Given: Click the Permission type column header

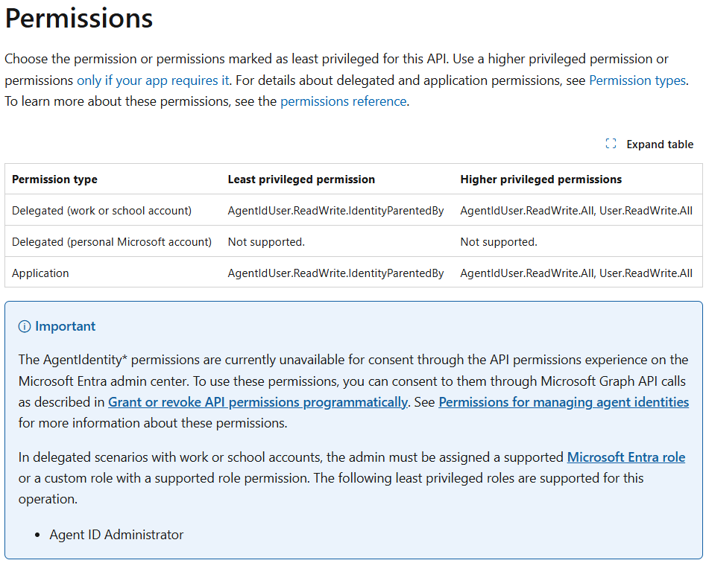Looking at the screenshot, I should [x=54, y=179].
